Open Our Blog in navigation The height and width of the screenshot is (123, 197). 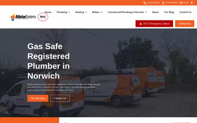coord(169,12)
